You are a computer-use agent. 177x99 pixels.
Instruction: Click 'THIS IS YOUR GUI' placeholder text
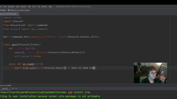tap(83, 68)
